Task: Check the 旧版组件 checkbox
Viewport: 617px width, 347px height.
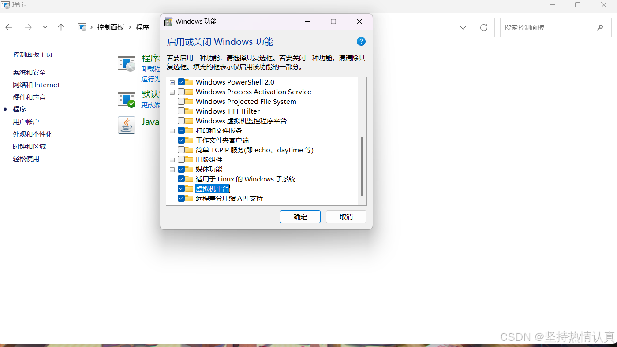Action: 181,159
